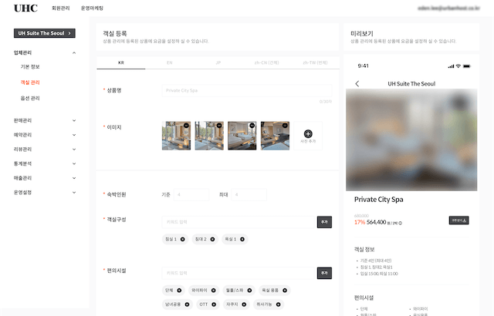Click the UHC logo
Image resolution: width=494 pixels, height=316 pixels.
coord(25,8)
